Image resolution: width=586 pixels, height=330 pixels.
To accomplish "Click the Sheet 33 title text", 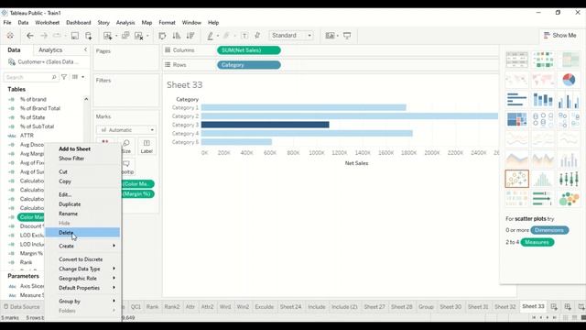I will click(x=184, y=85).
